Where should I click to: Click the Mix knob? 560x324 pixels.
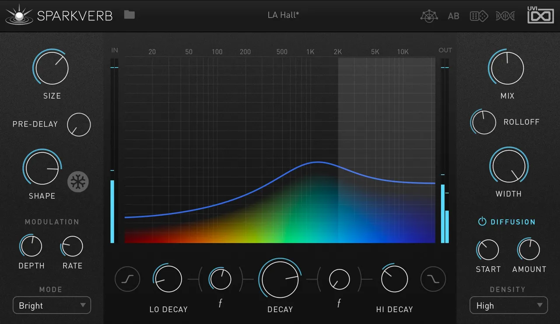click(507, 68)
